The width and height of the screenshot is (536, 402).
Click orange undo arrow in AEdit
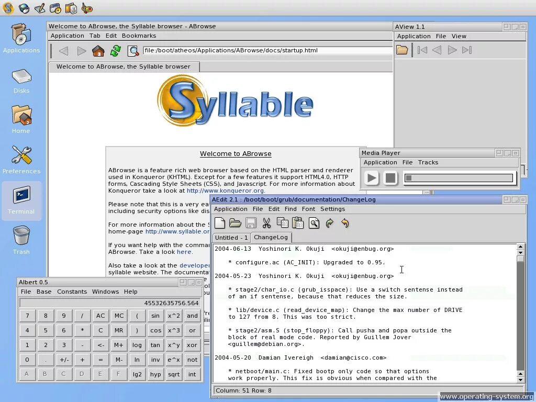click(345, 223)
